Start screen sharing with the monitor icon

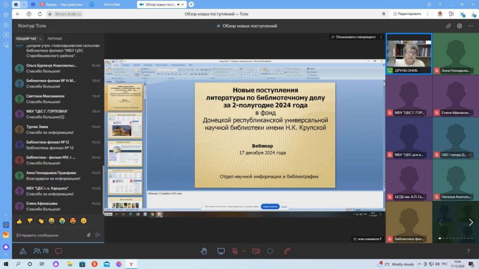point(221,251)
